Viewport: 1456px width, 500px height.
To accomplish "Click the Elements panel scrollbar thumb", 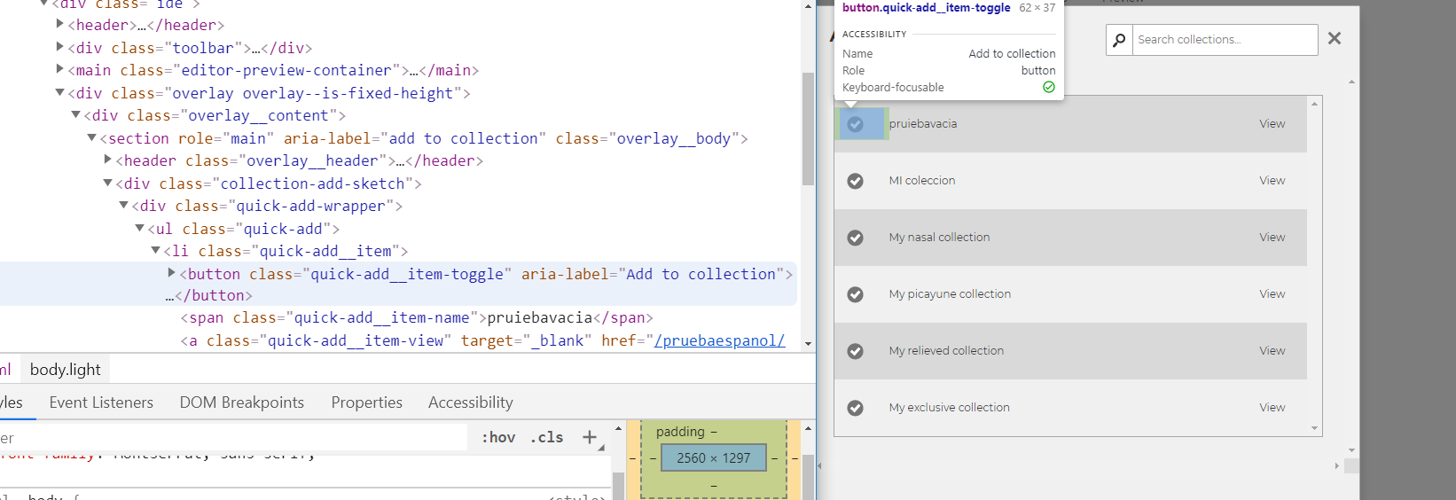I will pyautogui.click(x=808, y=129).
